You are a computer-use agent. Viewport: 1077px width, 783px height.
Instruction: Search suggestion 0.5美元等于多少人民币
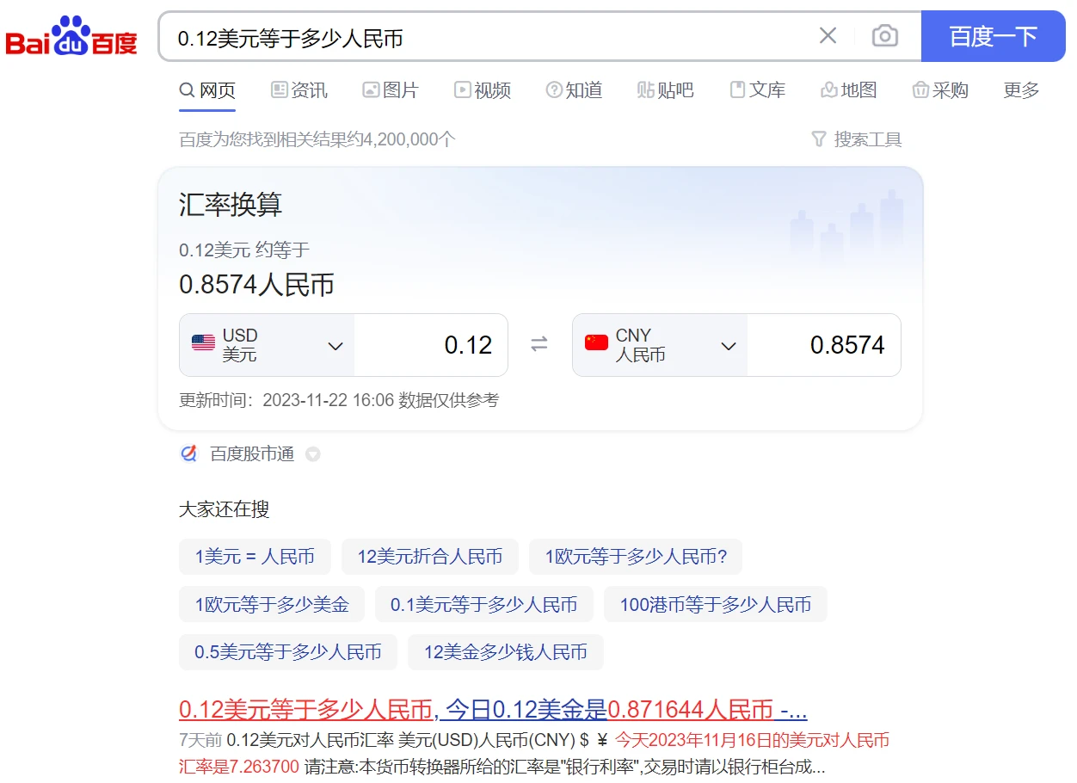click(x=288, y=652)
